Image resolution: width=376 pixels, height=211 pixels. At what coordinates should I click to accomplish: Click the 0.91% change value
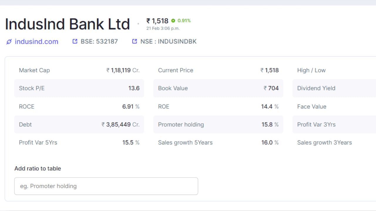(184, 21)
